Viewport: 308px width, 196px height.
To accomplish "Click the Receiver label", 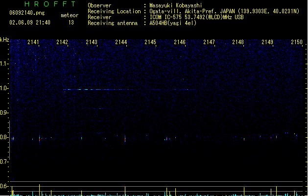I will click(x=99, y=17).
